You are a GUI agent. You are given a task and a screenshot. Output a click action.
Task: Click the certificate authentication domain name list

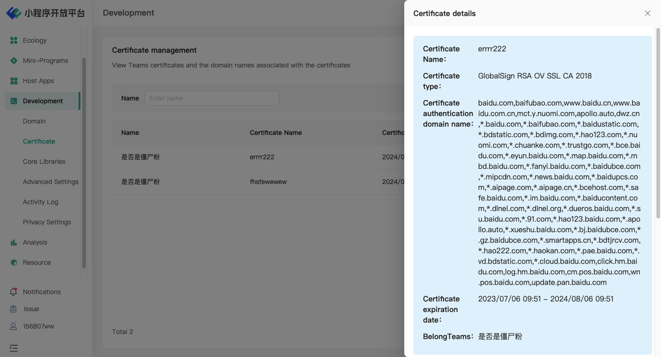pos(559,192)
